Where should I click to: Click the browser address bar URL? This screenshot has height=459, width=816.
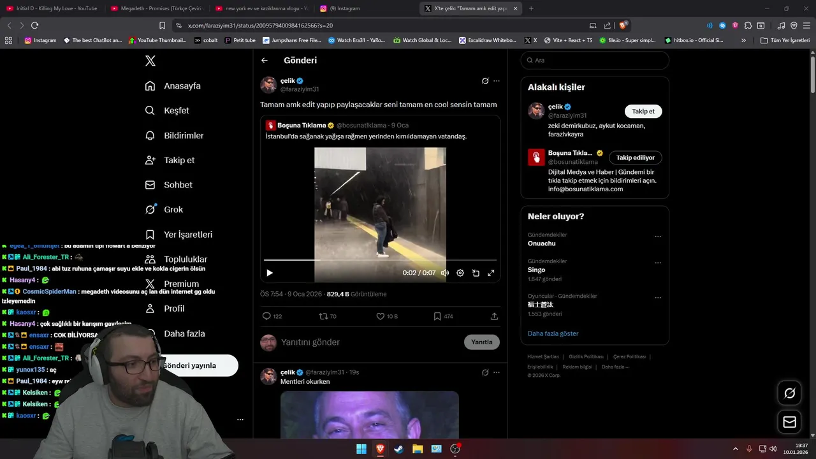click(260, 25)
